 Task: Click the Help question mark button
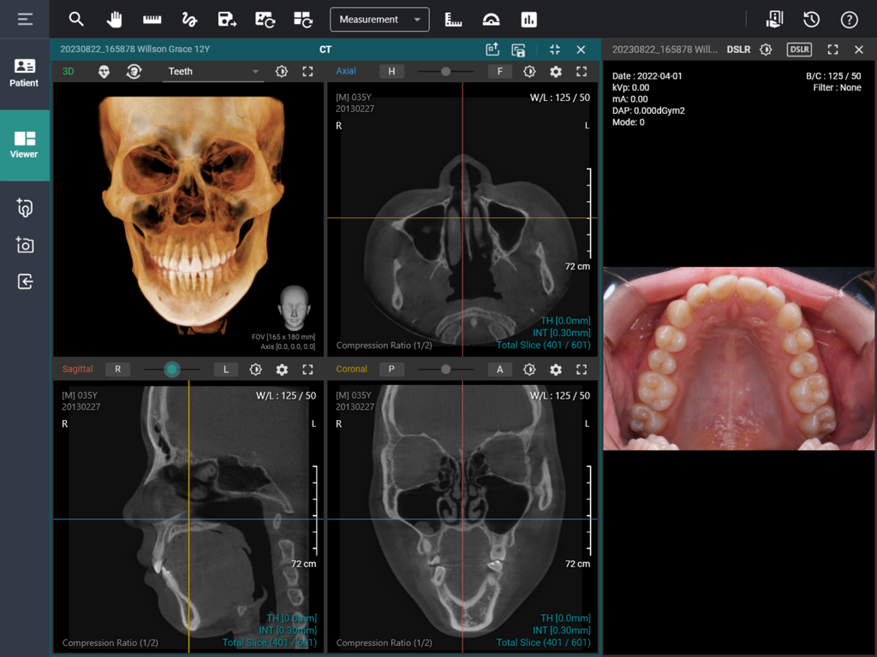point(849,19)
